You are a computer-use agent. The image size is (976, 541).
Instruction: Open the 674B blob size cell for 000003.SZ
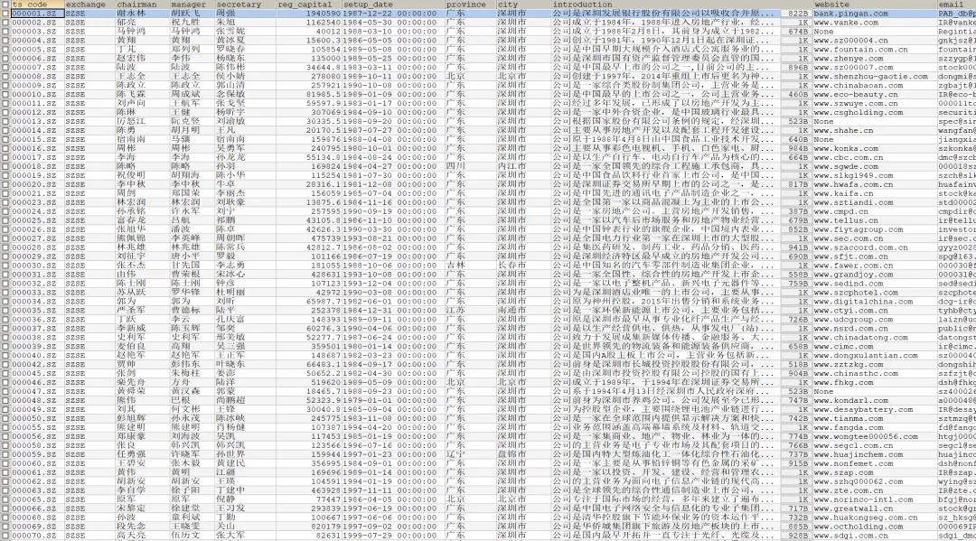tap(797, 32)
